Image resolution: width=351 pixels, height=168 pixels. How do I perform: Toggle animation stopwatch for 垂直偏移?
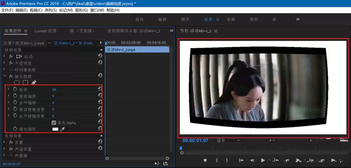[x=15, y=96]
